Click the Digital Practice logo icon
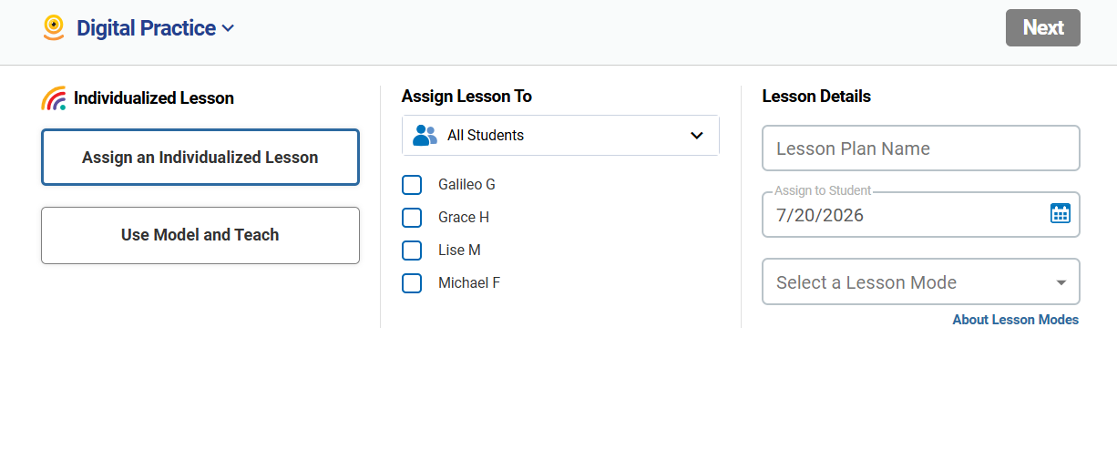The image size is (1117, 450). tap(54, 28)
